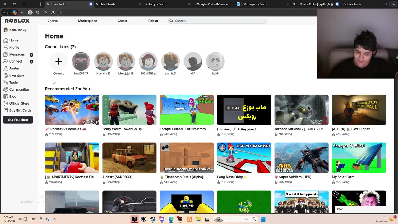Viewport: 398px width, 224px height.
Task: Open Scary Worm Tower Go Up thumbnail
Action: click(129, 110)
